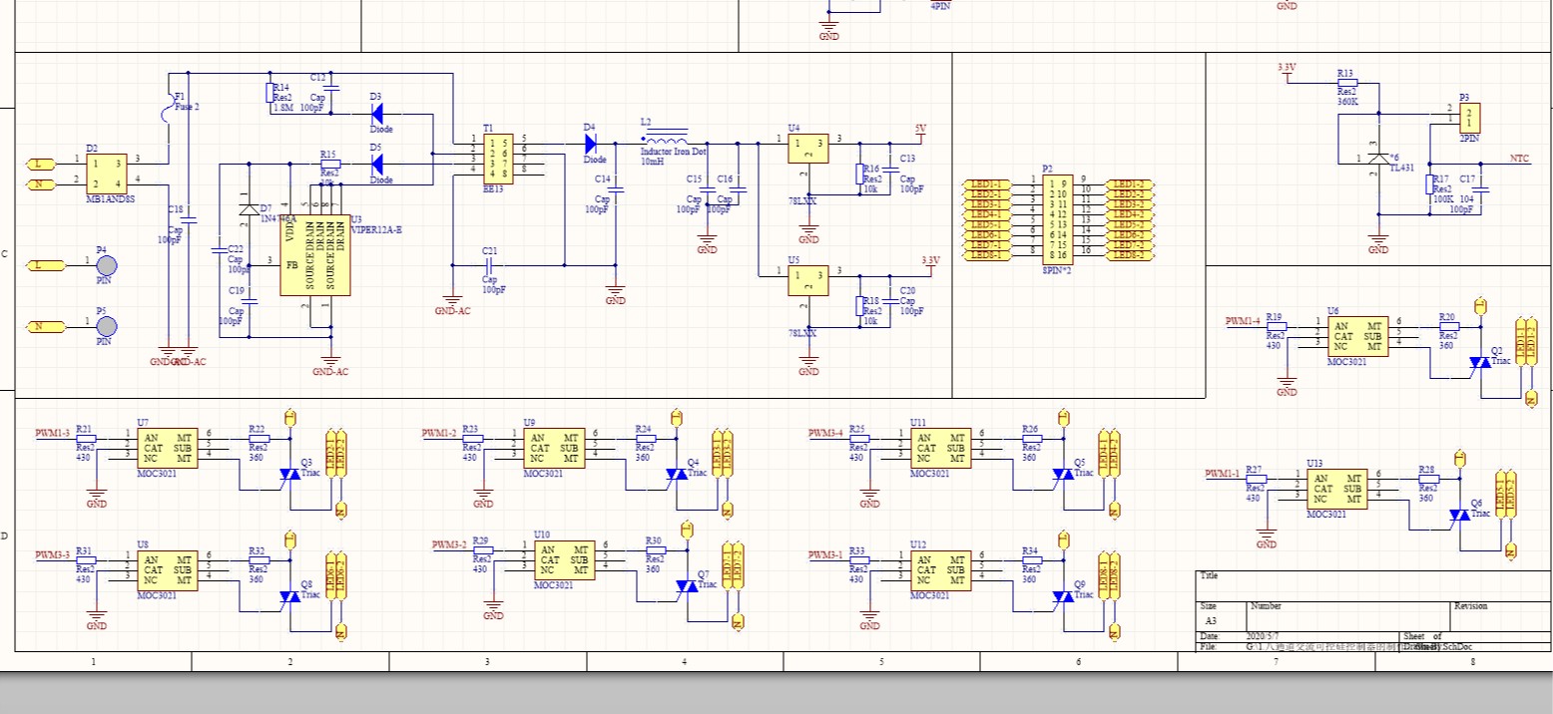Select the U13 MOC3021 optocoupler
Screen dimensions: 1553x714
(x=1337, y=489)
